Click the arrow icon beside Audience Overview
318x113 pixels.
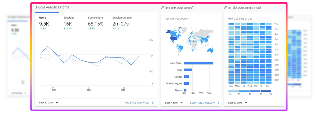click(153, 103)
